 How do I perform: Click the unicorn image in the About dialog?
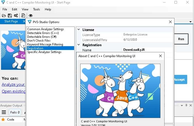coord(120,91)
